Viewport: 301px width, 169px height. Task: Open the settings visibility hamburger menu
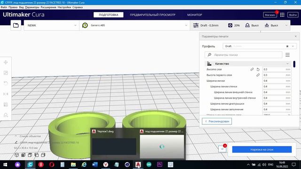tap(287, 55)
